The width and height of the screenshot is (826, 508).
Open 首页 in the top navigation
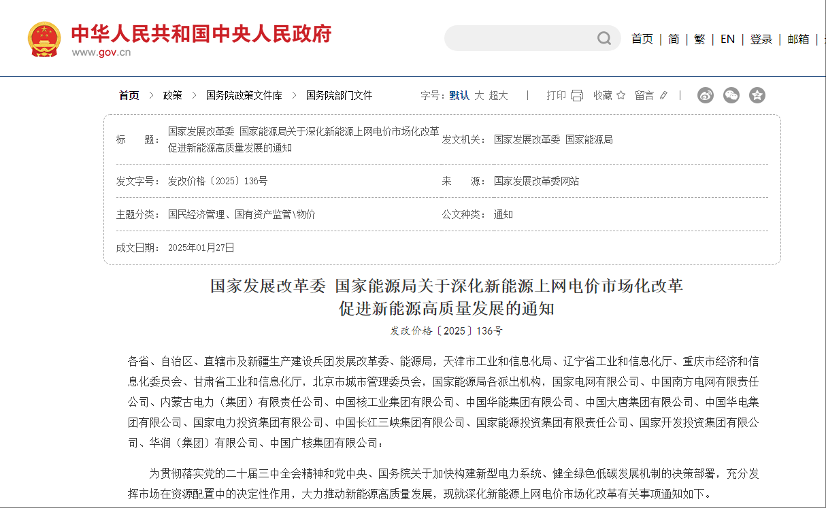(x=642, y=39)
